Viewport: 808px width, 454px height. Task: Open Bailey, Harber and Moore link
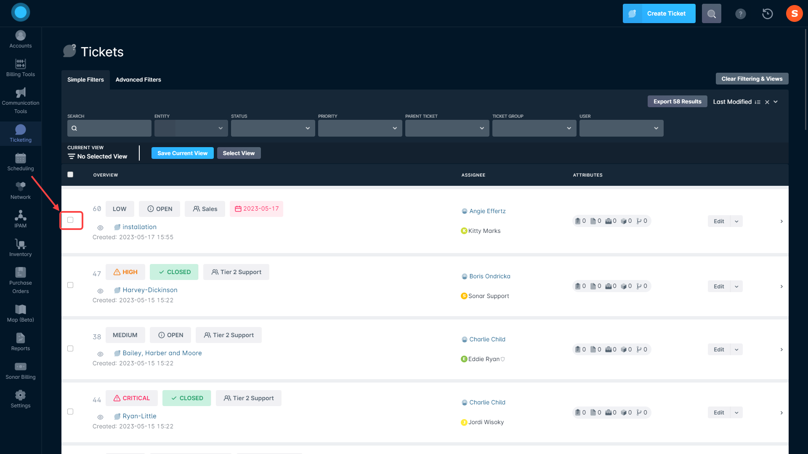pos(162,353)
